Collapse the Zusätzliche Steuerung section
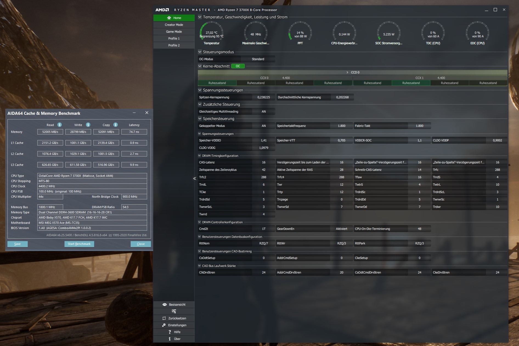The image size is (519, 346). coord(200,104)
